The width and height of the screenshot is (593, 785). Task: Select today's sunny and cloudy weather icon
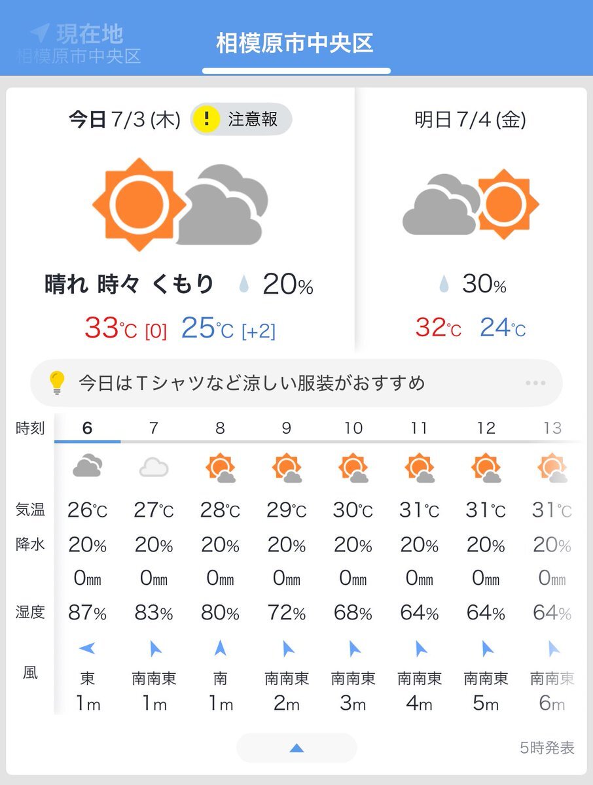point(181,204)
